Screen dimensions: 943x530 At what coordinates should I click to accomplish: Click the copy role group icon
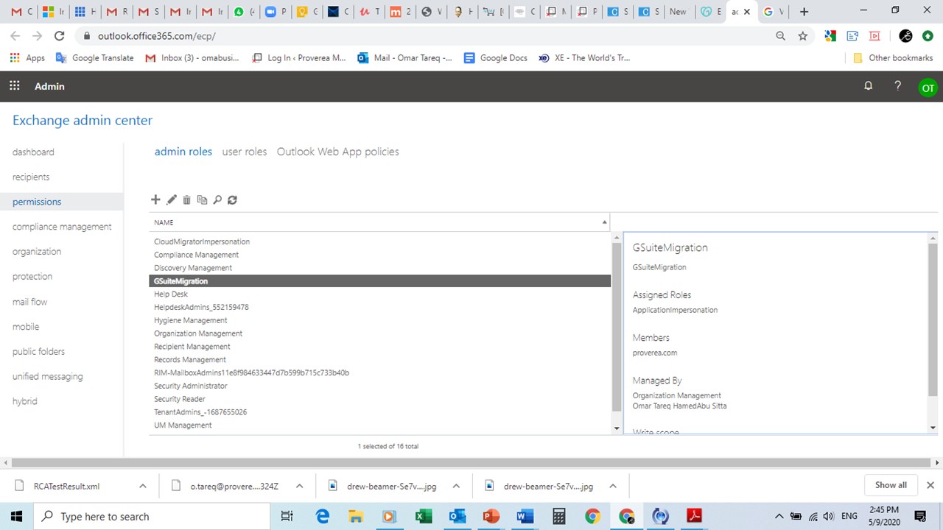point(202,199)
